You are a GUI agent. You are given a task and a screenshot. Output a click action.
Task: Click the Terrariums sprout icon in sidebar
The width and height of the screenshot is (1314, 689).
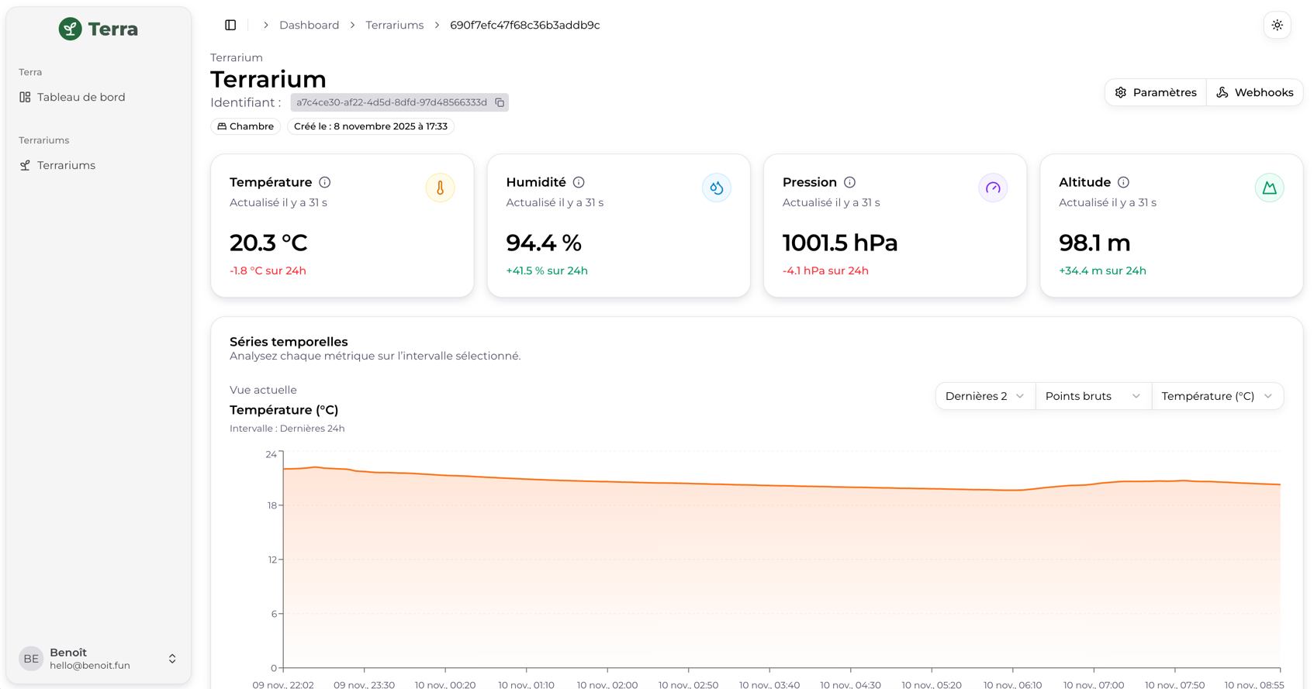tap(25, 165)
